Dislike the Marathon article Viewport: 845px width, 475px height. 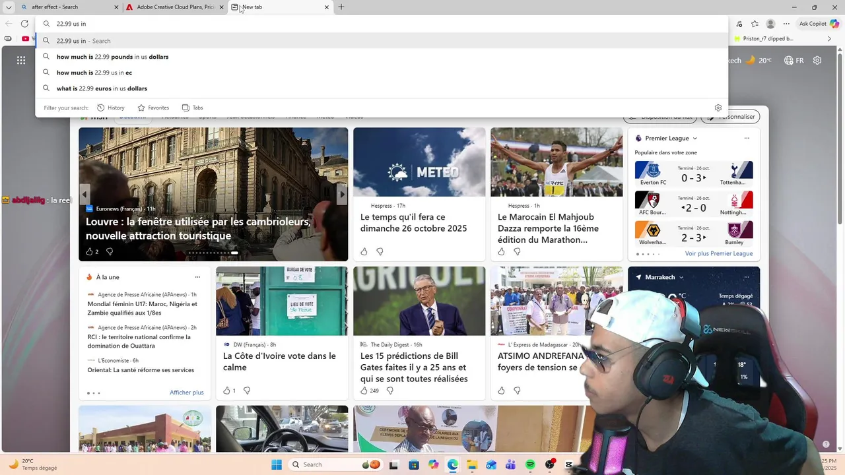point(517,251)
